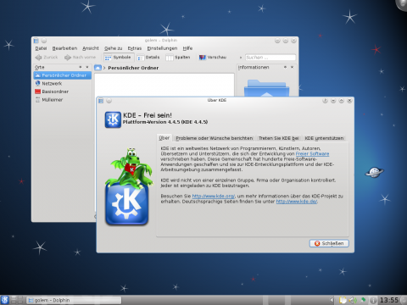This screenshot has width=407, height=305.
Task: Click the green network tray icon
Action: click(363, 300)
